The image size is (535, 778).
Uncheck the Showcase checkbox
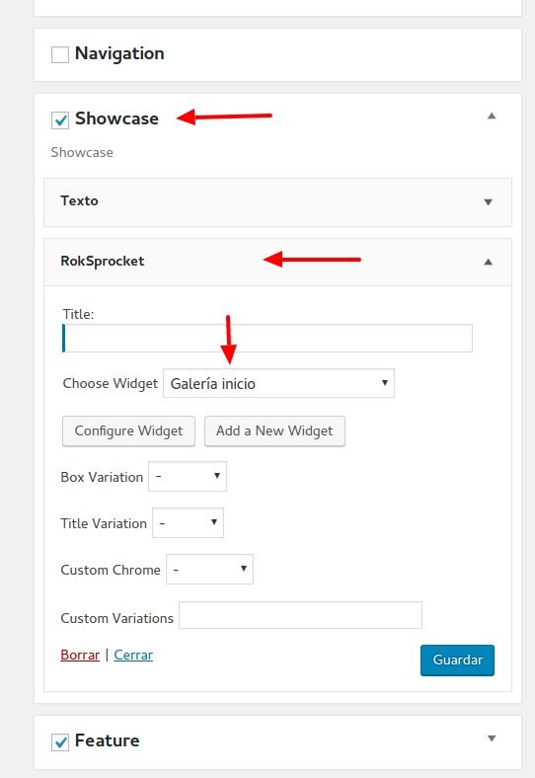pos(60,120)
